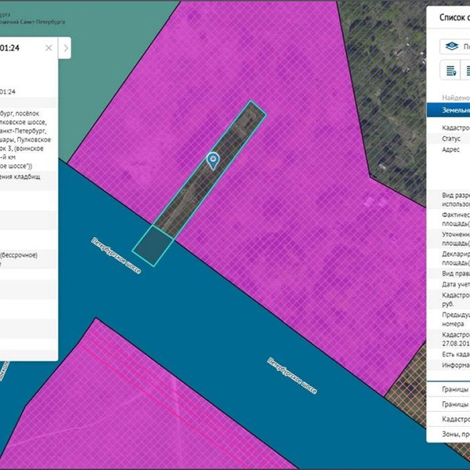Image resolution: width=470 pixels, height=470 pixels.
Task: Click the 'Петербургское шоссе' label near the selected parcel
Action: [x=116, y=255]
